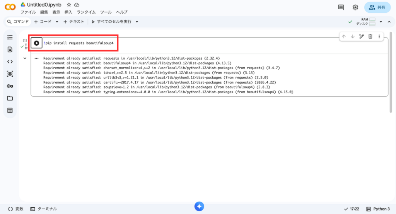Click the green cell success checkmark

pos(22,47)
